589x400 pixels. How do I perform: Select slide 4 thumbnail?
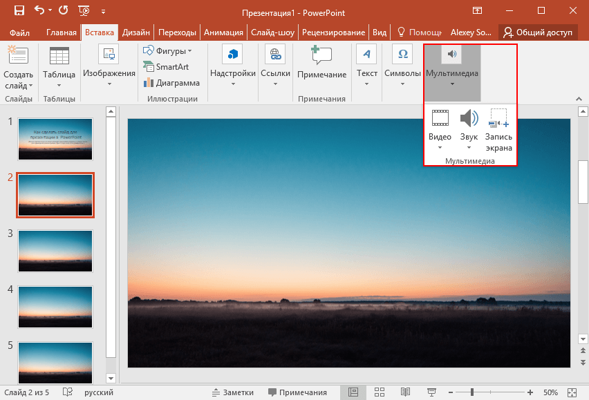click(55, 306)
